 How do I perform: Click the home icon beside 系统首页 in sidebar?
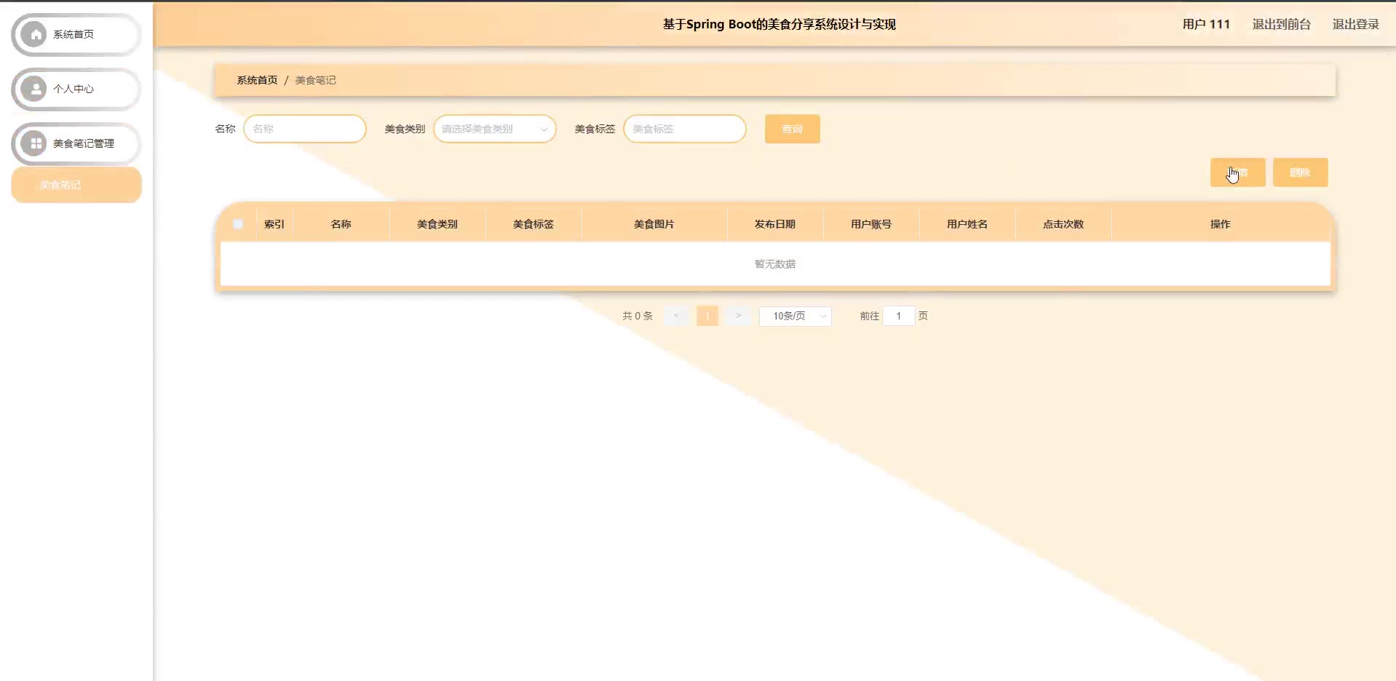click(34, 34)
